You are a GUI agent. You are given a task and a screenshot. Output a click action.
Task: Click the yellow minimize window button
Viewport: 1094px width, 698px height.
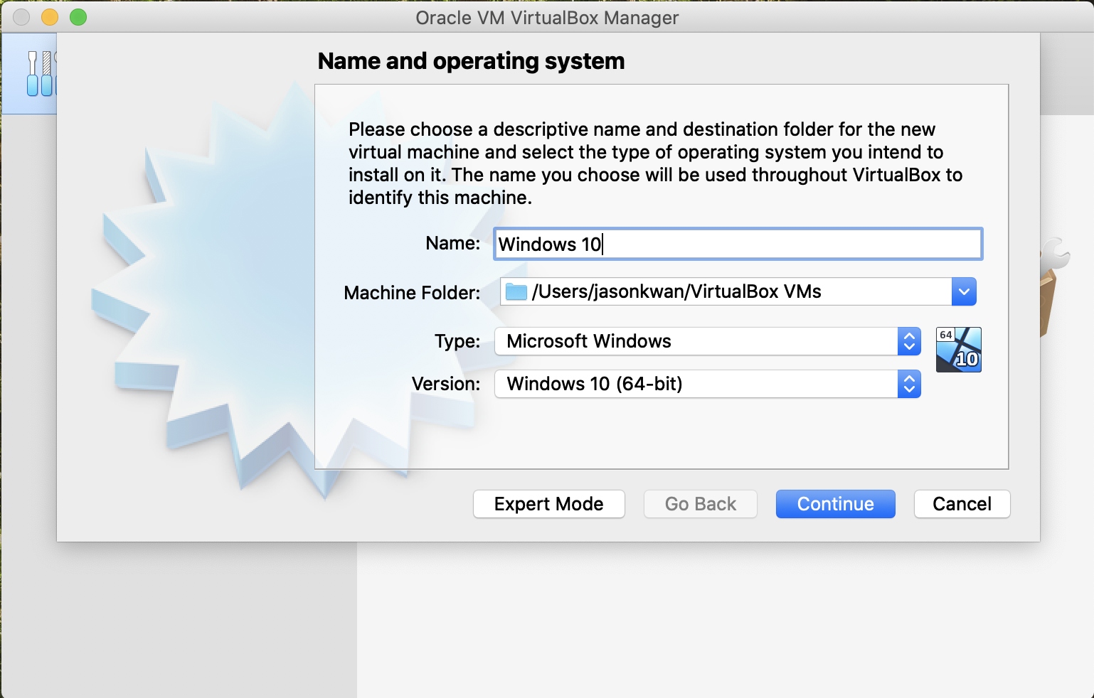50,17
